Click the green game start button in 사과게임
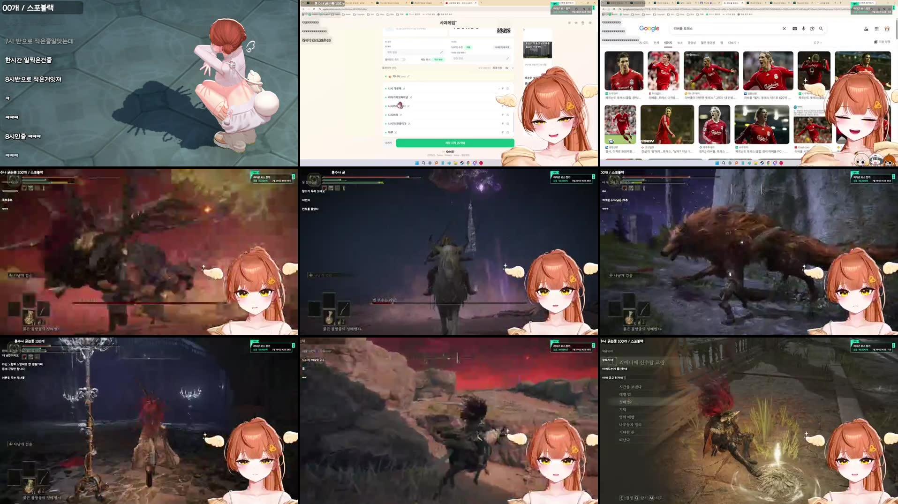898x504 pixels. coord(455,143)
